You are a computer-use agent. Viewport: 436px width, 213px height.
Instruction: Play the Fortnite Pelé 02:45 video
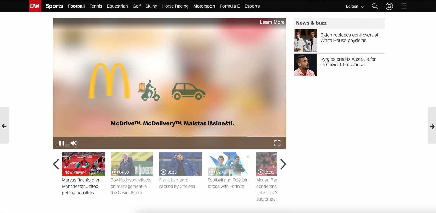coord(229,164)
